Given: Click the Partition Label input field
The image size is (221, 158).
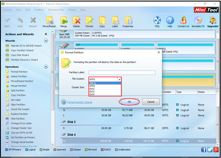Looking at the screenshot, I should coord(122,73).
